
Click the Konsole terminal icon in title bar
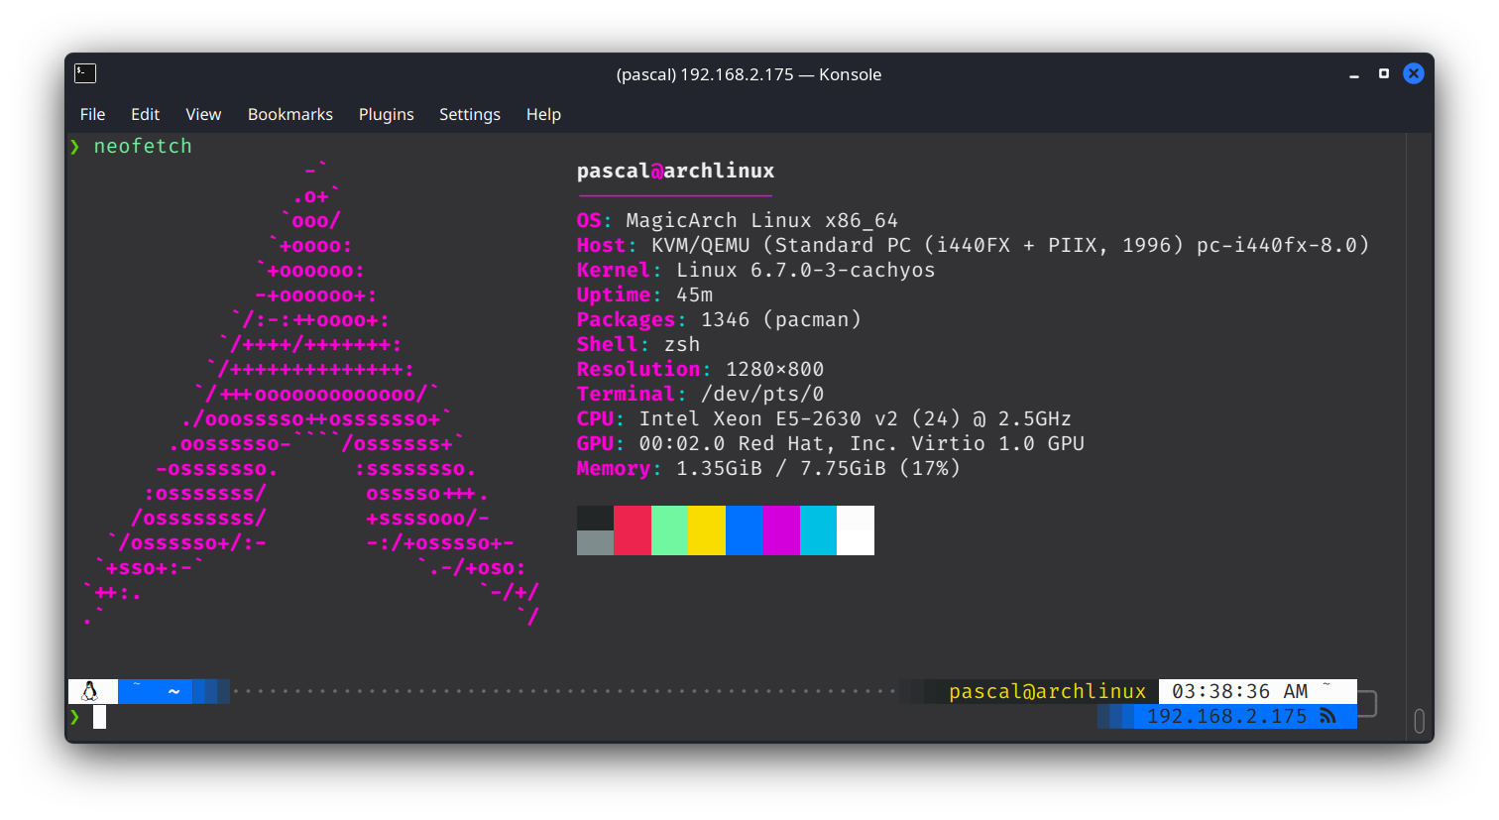85,73
